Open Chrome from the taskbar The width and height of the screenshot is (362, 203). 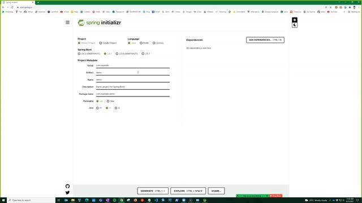(x=122, y=200)
